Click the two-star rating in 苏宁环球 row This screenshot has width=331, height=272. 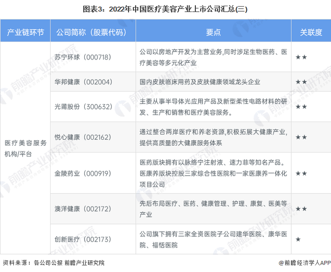click(x=301, y=57)
